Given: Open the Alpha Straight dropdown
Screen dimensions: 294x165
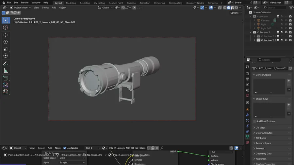Looking at the screenshot, I should (x=72, y=163).
